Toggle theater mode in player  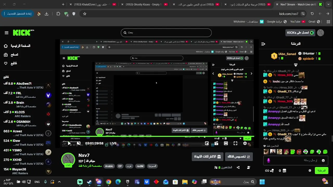point(226,143)
